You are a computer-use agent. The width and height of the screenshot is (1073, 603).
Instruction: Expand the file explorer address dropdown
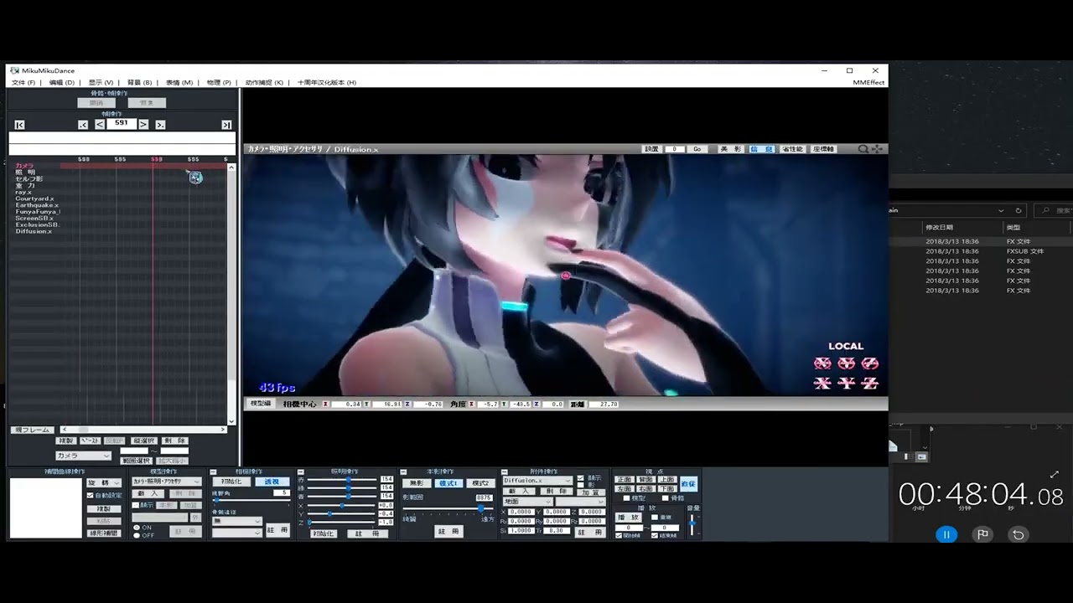1001,211
